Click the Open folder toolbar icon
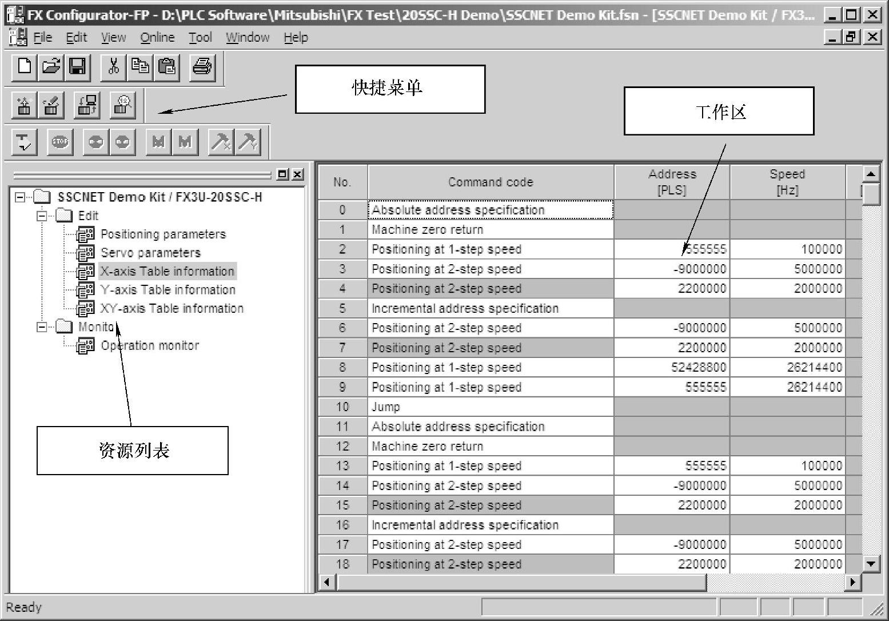The width and height of the screenshot is (889, 621). [x=51, y=67]
